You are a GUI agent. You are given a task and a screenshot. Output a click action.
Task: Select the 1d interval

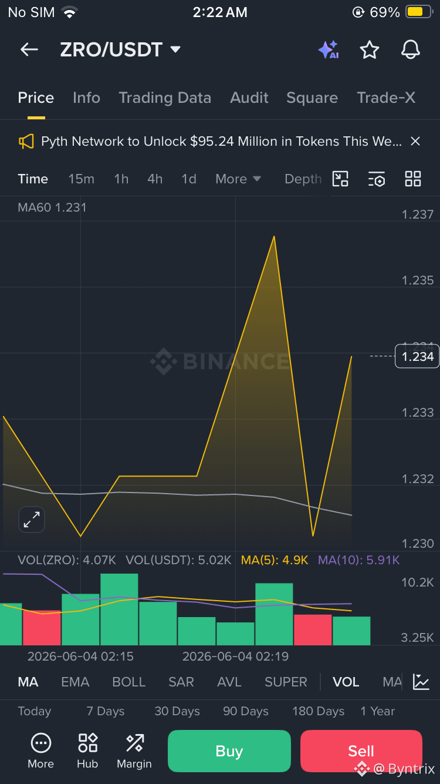[189, 179]
